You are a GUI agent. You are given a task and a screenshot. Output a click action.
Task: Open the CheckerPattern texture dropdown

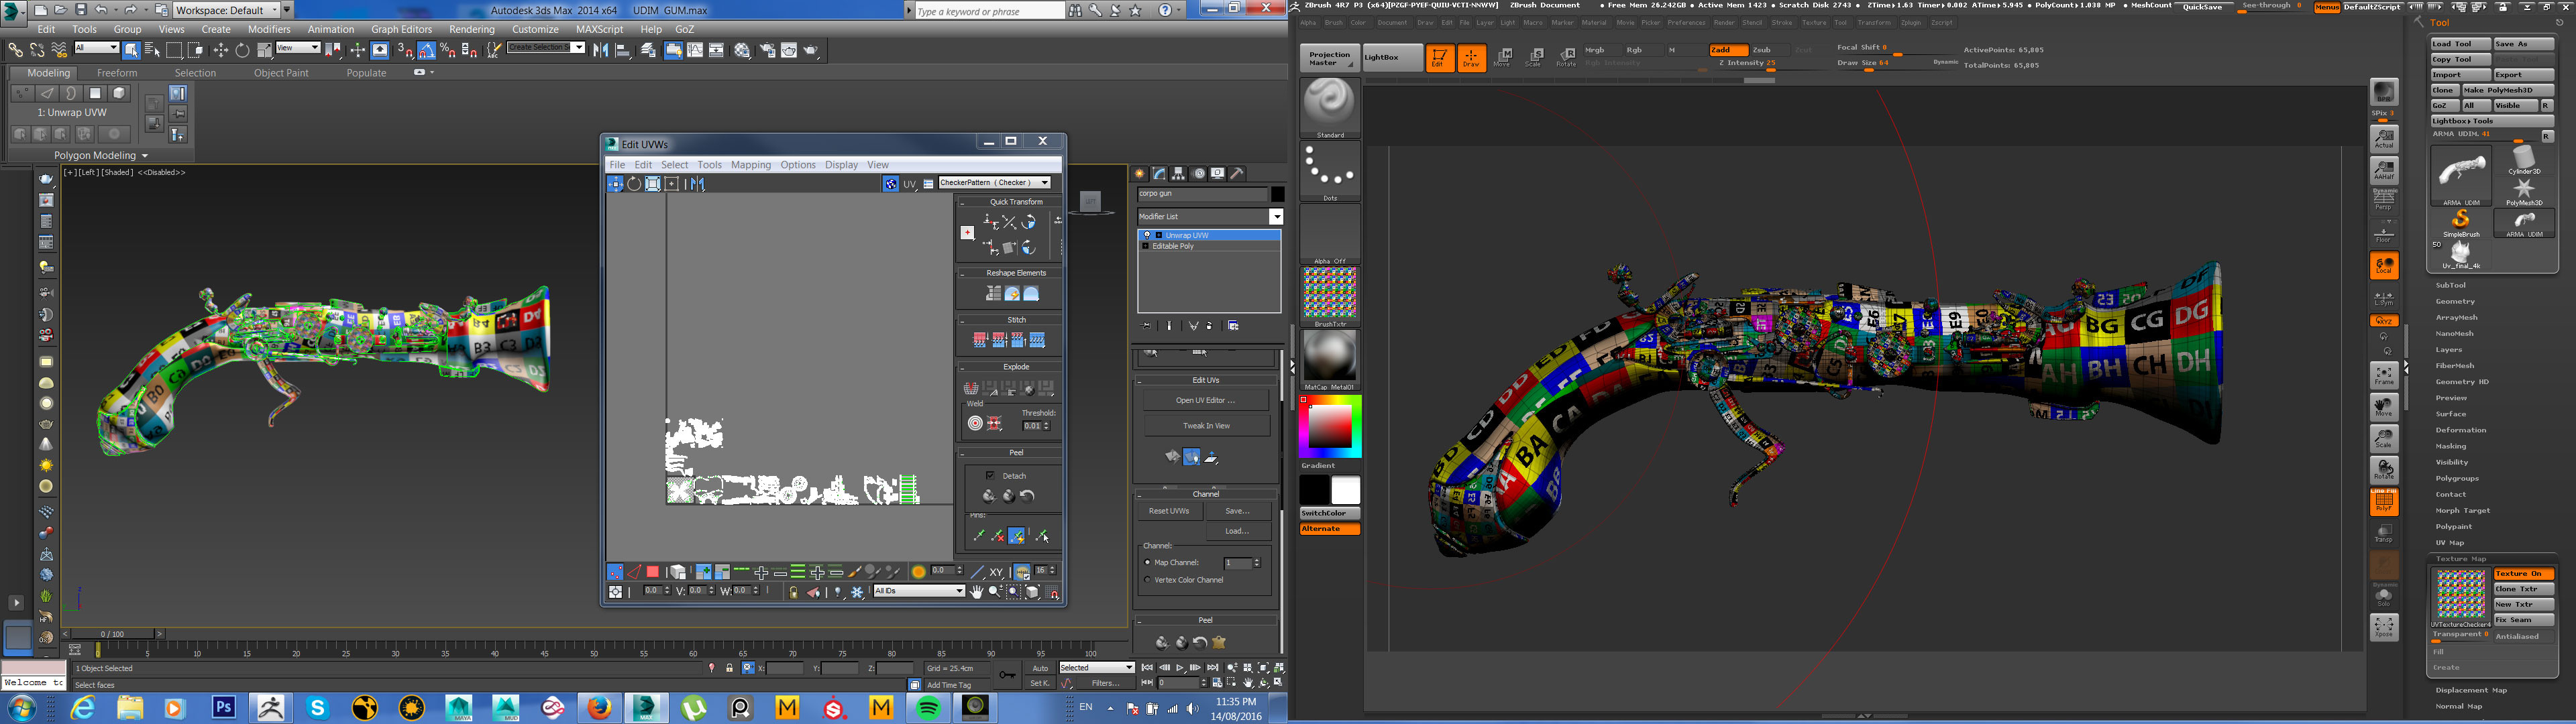994,183
